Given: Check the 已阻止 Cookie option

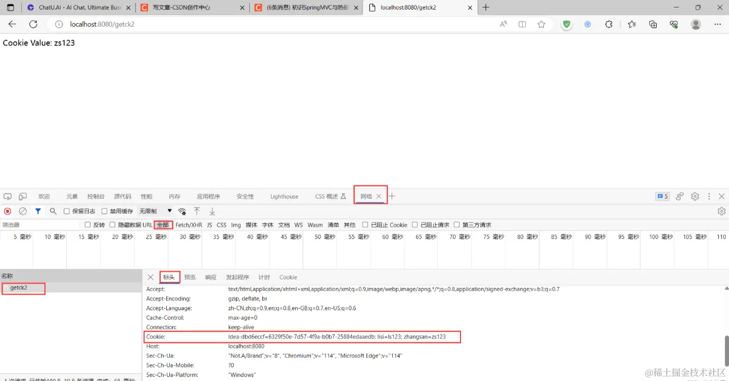Looking at the screenshot, I should point(366,225).
